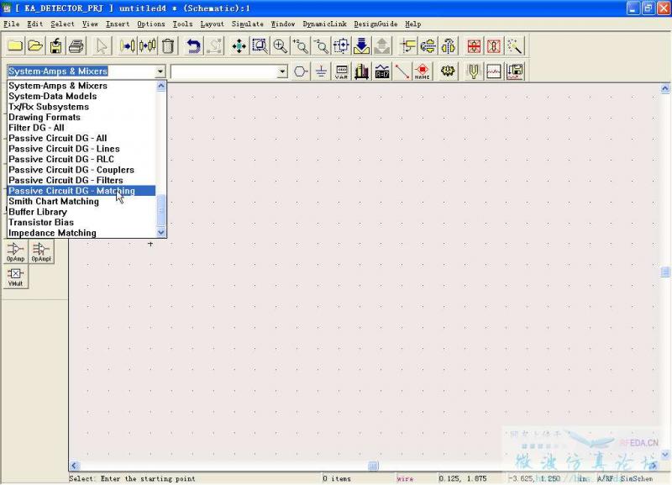Click the canvas scroll-left arrow button
The height and width of the screenshot is (485, 672).
[x=74, y=467]
